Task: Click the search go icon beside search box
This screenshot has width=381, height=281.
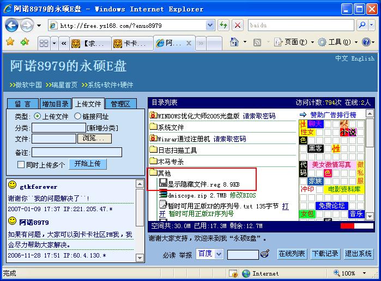Action: click(x=264, y=254)
